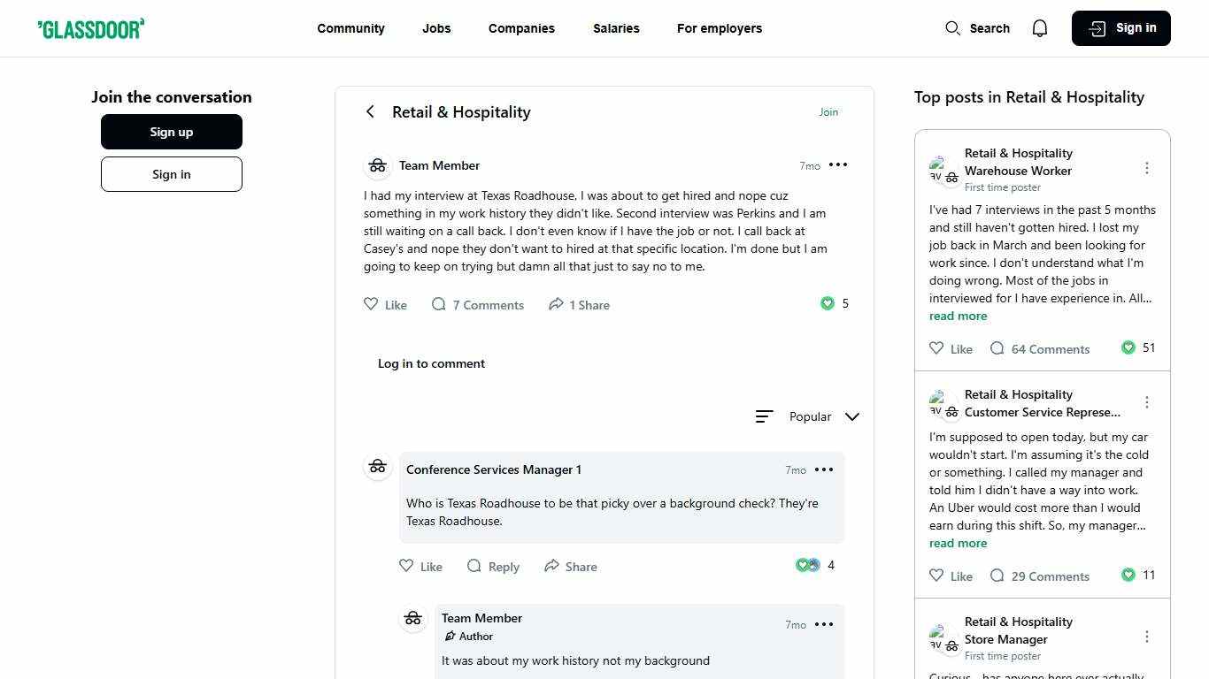Open the Salaries menu item

(616, 28)
